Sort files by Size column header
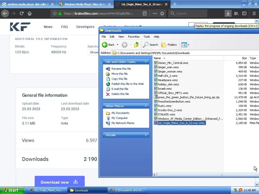The height and width of the screenshot is (194, 259). 236,58
